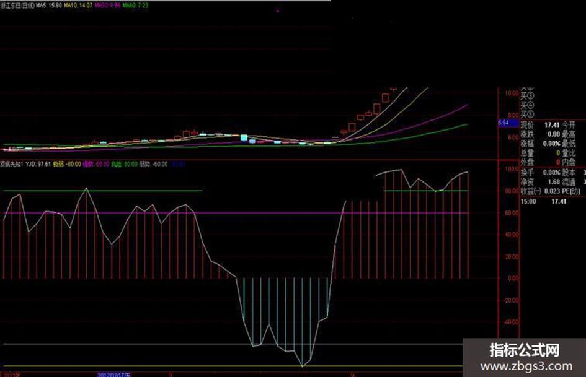Select the 买⑤ order book row

click(x=527, y=115)
